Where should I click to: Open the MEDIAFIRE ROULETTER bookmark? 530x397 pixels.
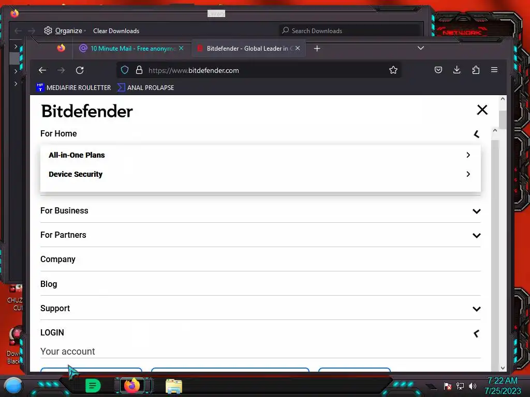coord(73,87)
